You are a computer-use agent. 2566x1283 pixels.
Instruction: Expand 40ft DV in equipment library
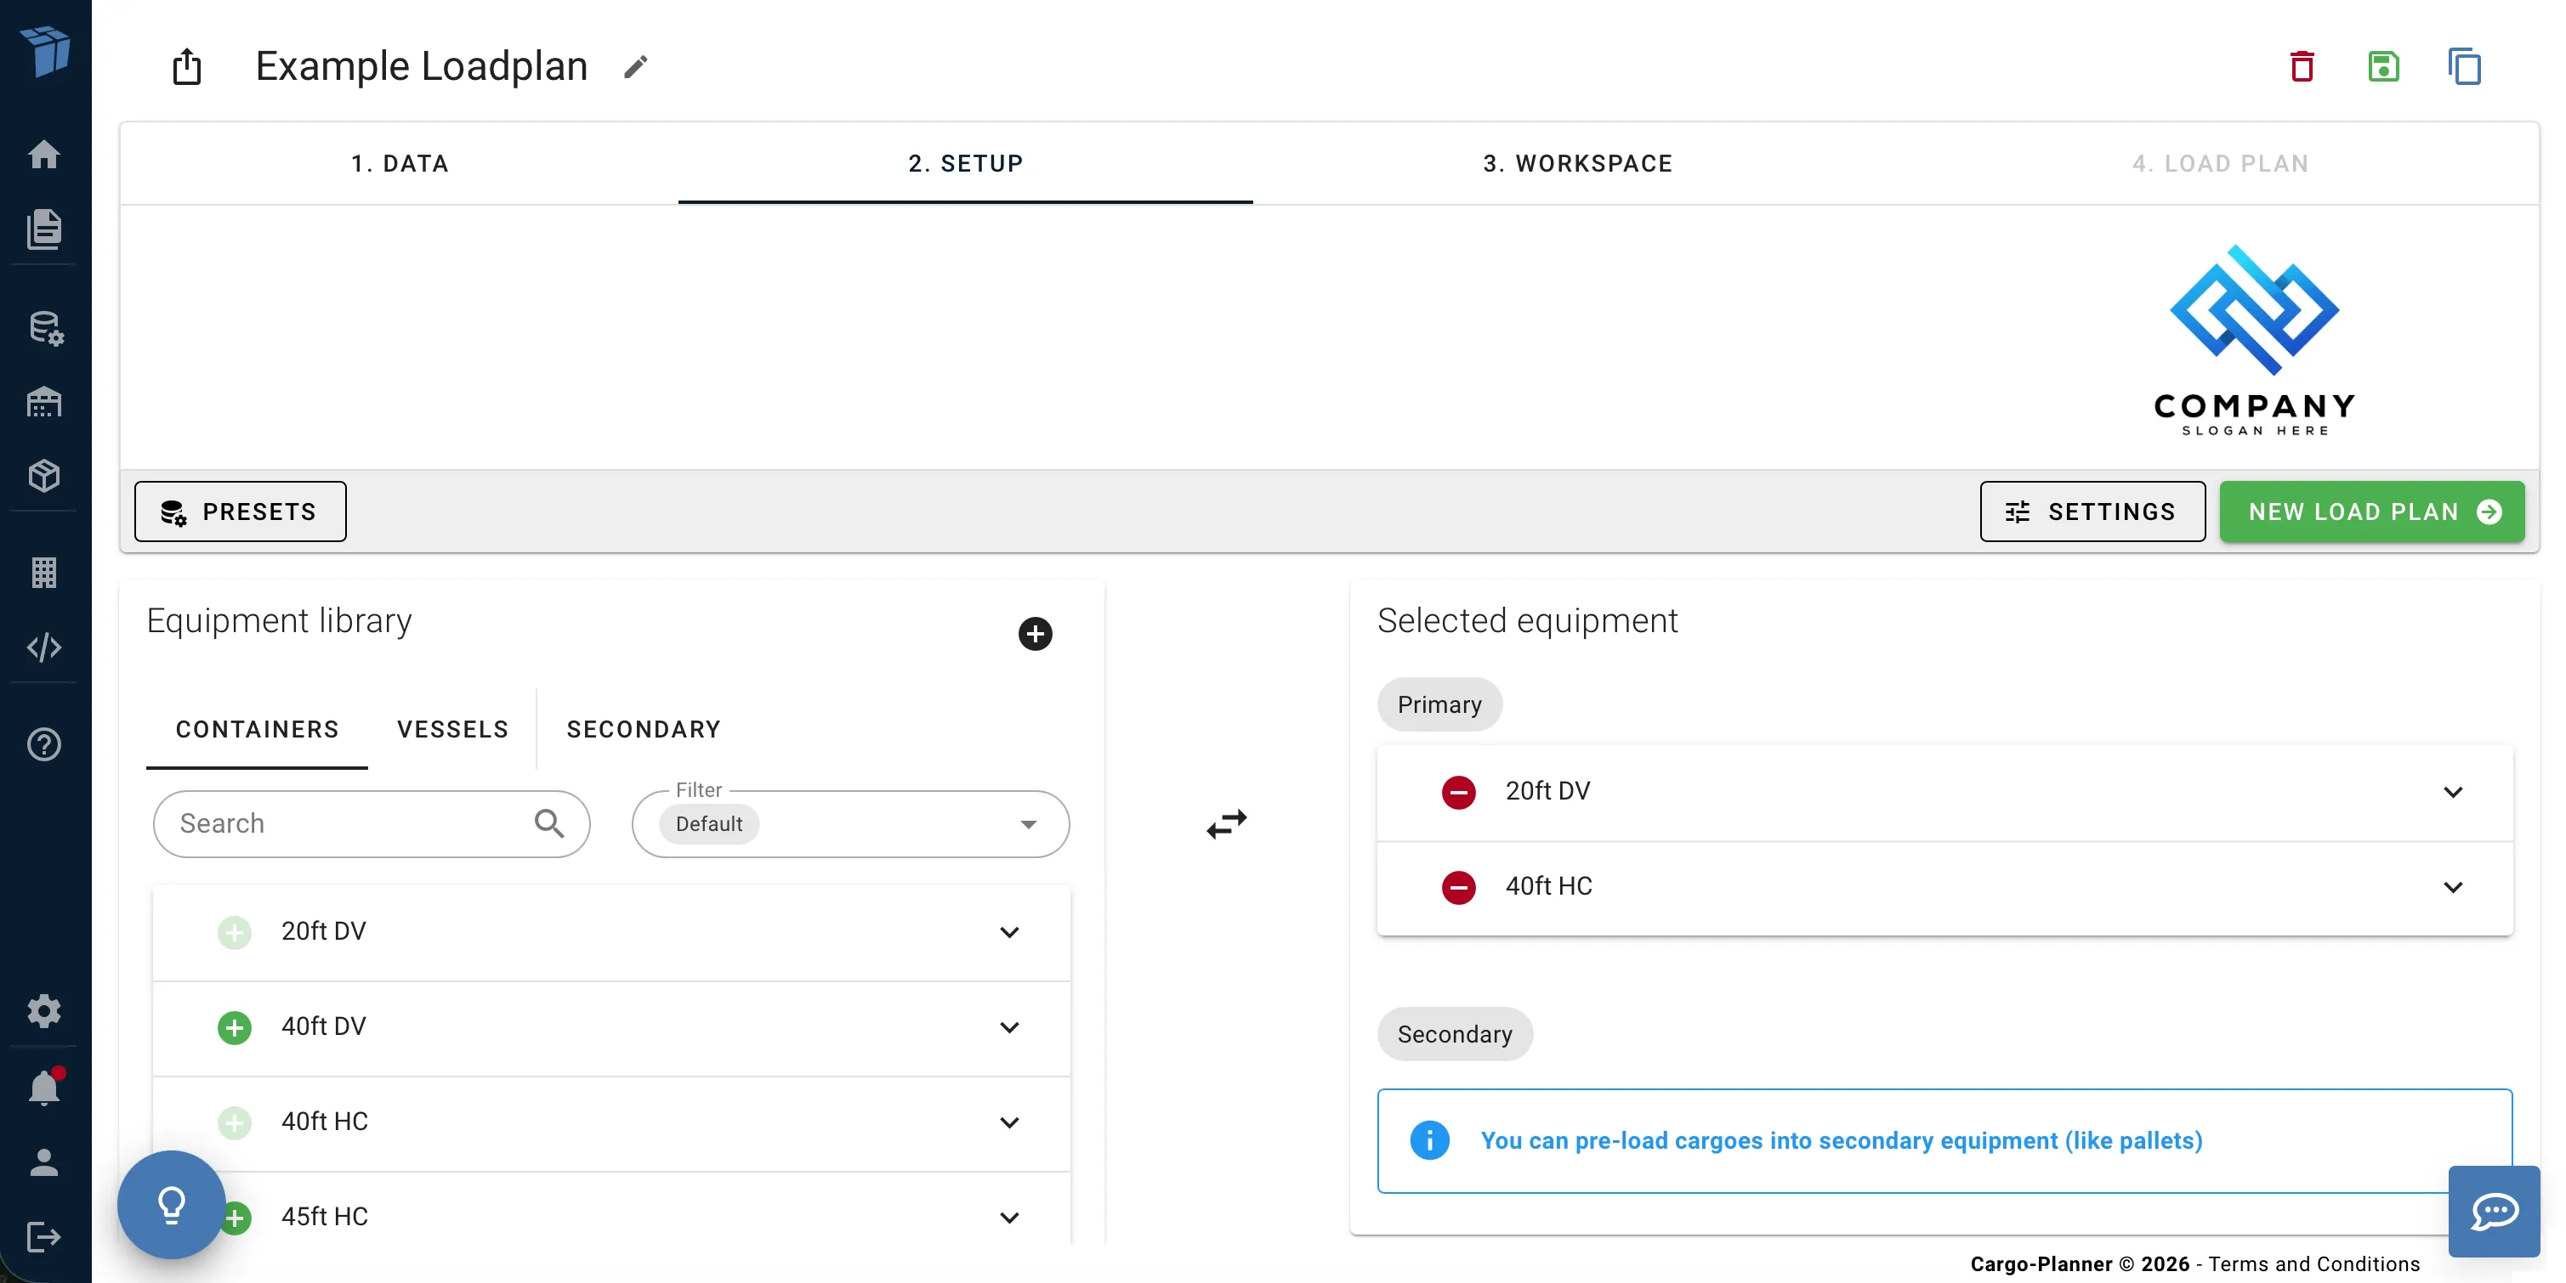point(1009,1027)
